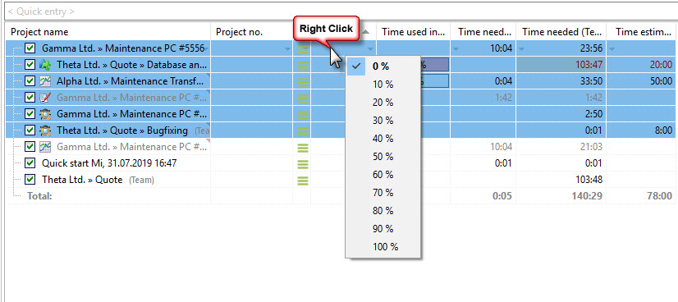Screen dimensions: 678x302
Task: Select 50 % from the percentage menu
Action: pyautogui.click(x=383, y=157)
